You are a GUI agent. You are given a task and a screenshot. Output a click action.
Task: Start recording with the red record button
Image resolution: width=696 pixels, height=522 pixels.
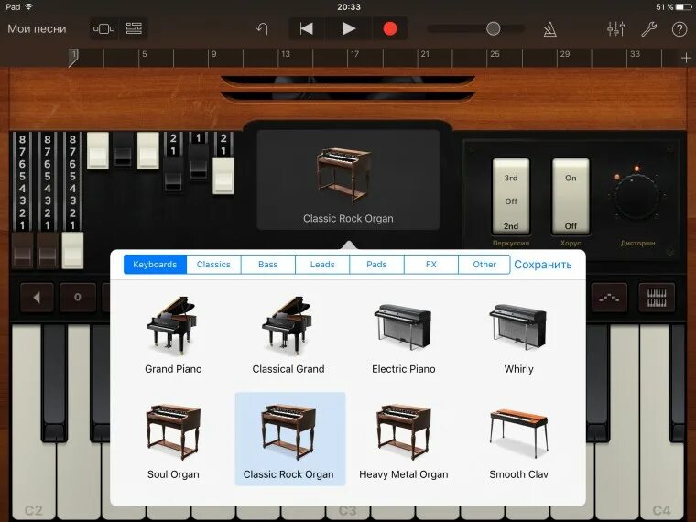click(390, 29)
